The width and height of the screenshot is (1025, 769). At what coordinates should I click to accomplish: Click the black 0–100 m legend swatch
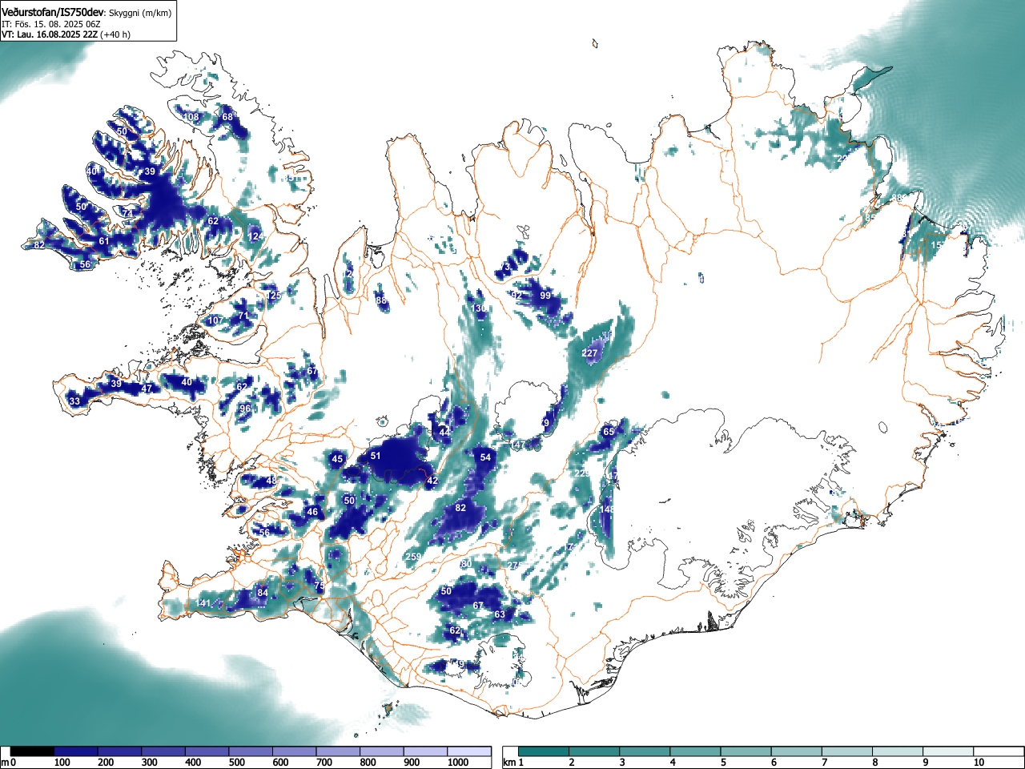(33, 751)
